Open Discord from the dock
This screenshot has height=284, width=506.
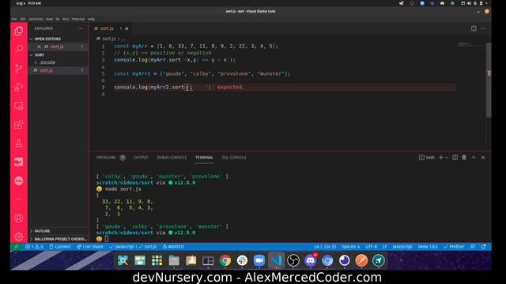point(311,260)
